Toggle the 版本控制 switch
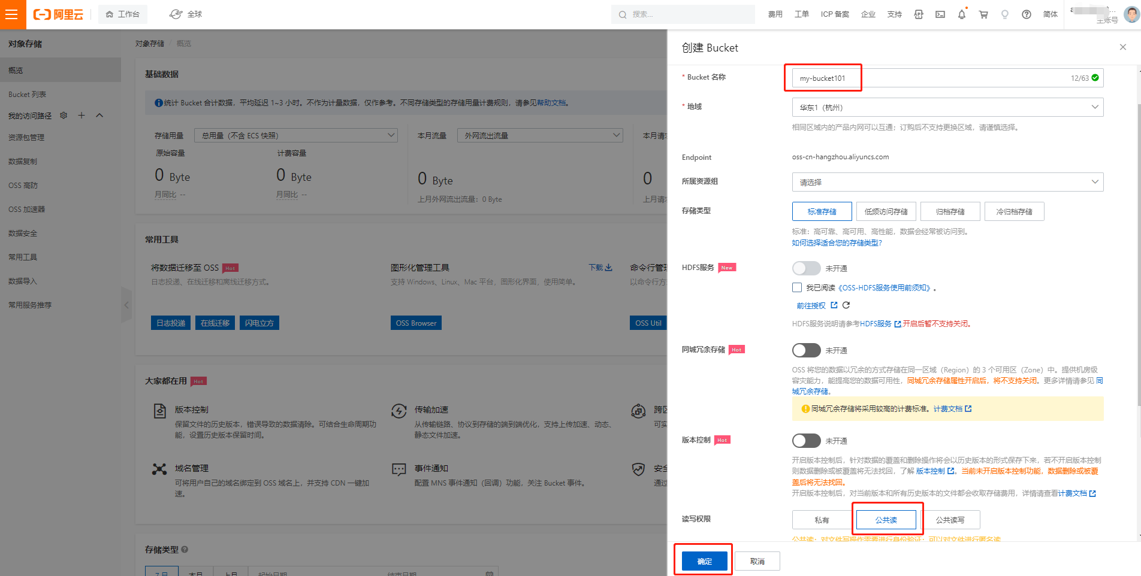1141x576 pixels. [x=806, y=441]
